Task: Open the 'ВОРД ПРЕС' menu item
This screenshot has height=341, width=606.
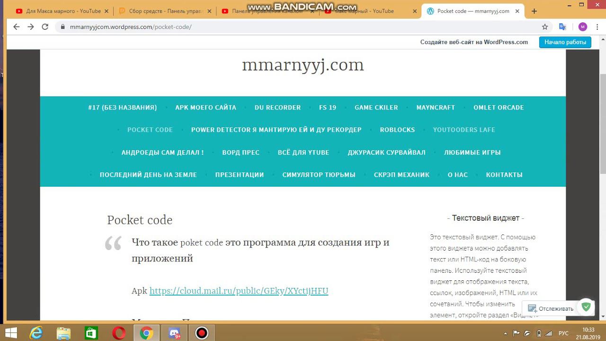Action: [241, 153]
